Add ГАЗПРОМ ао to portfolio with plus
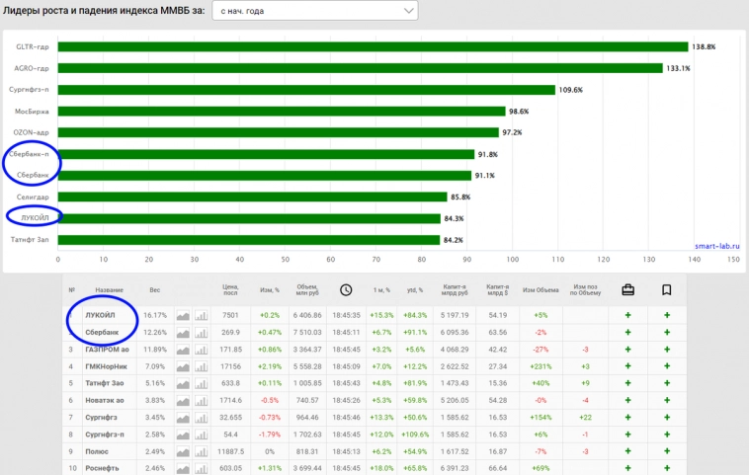 (x=627, y=349)
